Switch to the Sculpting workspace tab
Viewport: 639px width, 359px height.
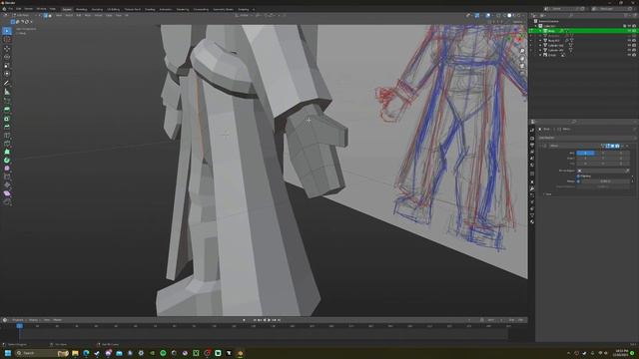[97, 9]
